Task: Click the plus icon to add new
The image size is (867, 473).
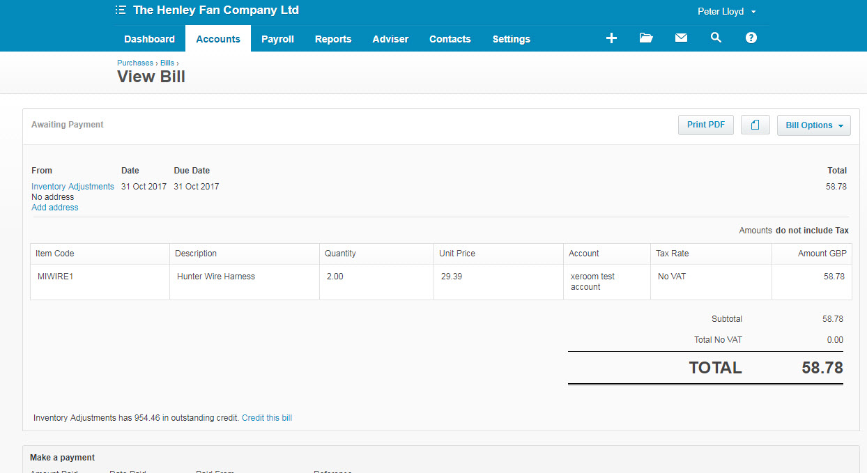Action: [611, 38]
